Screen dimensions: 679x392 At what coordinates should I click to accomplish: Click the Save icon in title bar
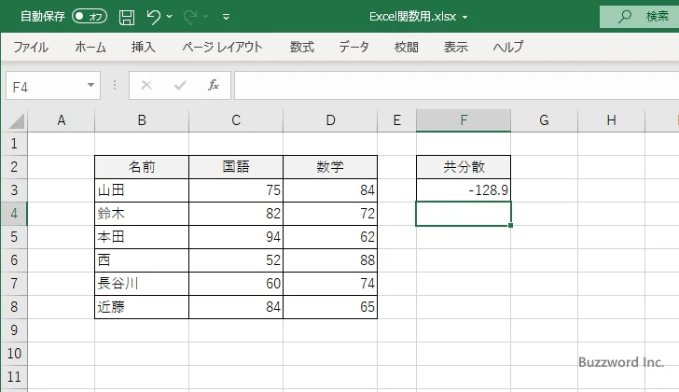click(127, 17)
